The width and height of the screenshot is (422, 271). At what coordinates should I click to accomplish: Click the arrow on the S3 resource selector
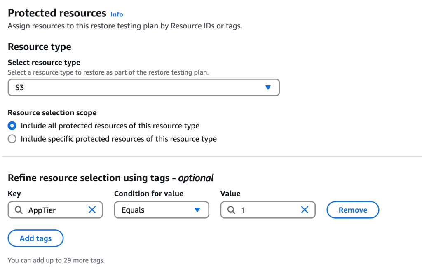click(x=268, y=87)
